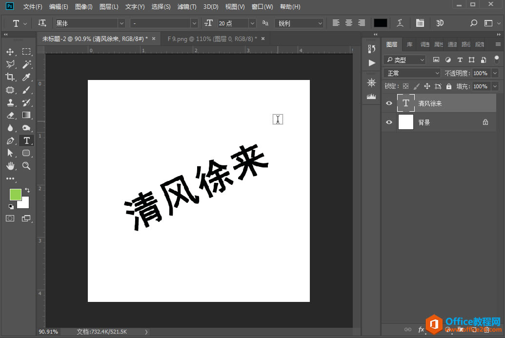Screen dimensions: 505x338
Task: Change screen mode
Action: coord(26,219)
